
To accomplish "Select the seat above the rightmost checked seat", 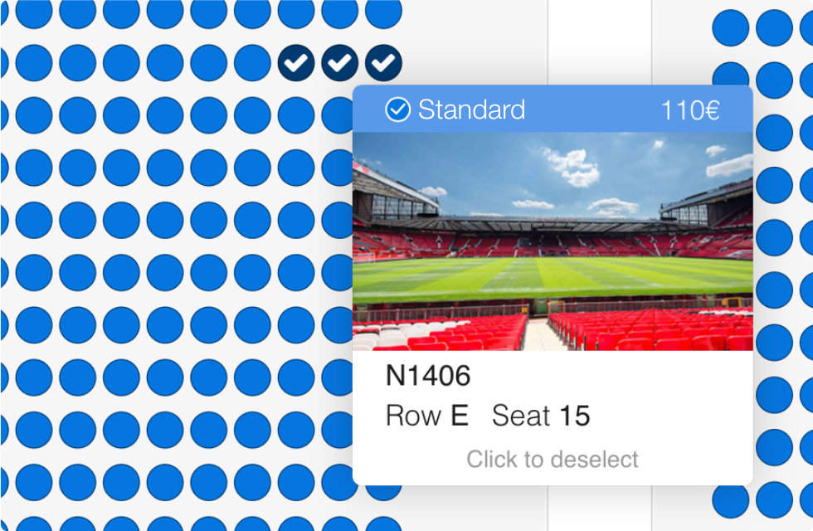I will click(x=383, y=12).
